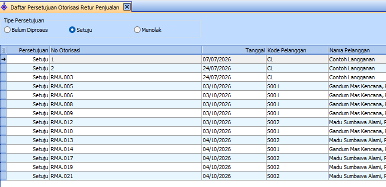Click Kode Pelanggan S001 in RMA.014 row
This screenshot has height=187, width=386.
[x=297, y=149]
